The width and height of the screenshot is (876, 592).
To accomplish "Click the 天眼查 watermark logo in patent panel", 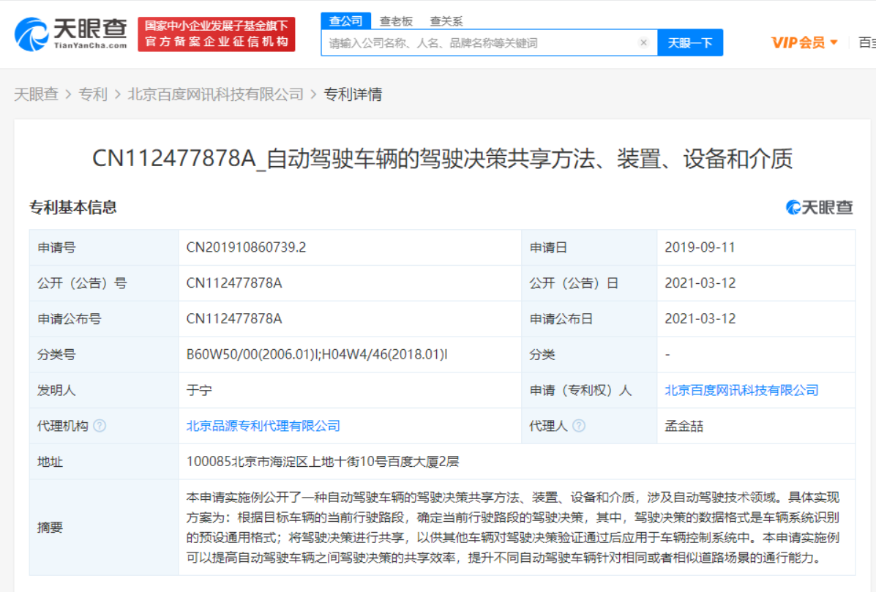I will tap(819, 207).
